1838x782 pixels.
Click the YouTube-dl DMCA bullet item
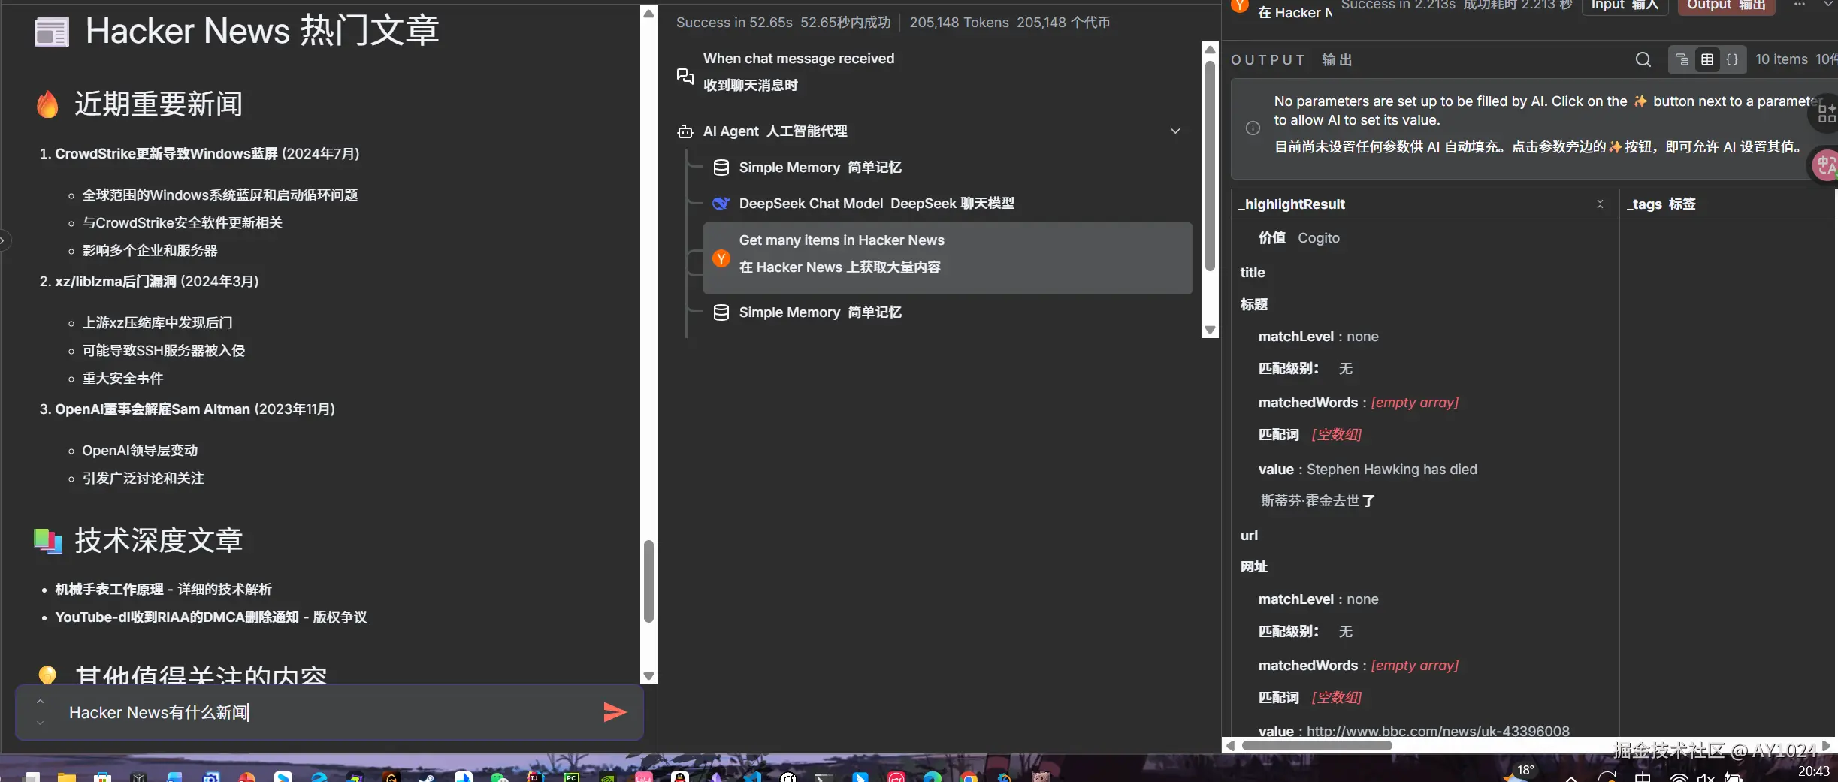tap(211, 617)
